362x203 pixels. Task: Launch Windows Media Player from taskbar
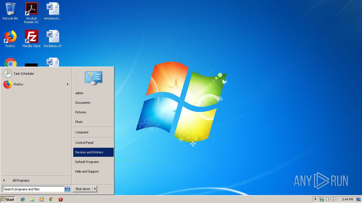42,199
